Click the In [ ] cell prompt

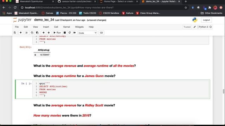26,84
